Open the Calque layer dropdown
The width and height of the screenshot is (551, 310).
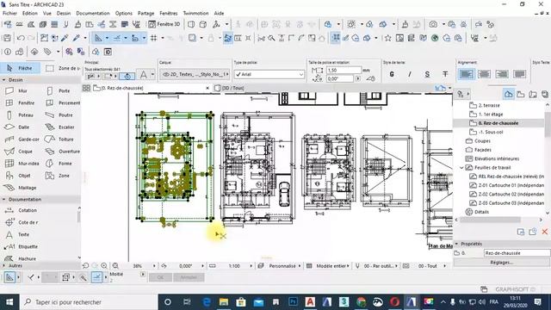(195, 74)
